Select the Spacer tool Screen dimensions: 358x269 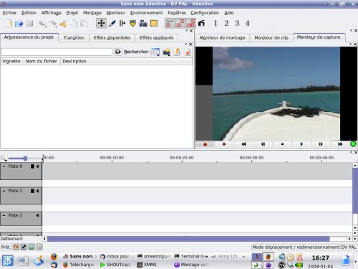(x=122, y=24)
